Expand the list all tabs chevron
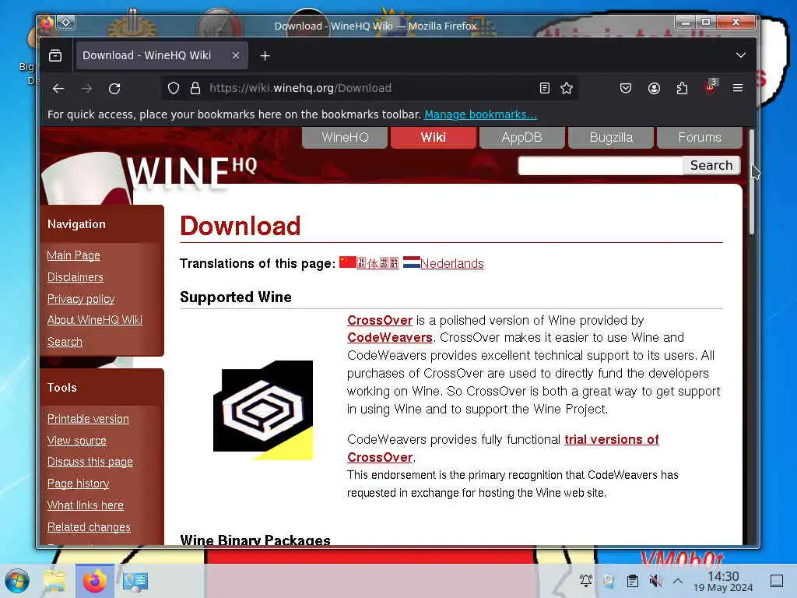 (741, 55)
